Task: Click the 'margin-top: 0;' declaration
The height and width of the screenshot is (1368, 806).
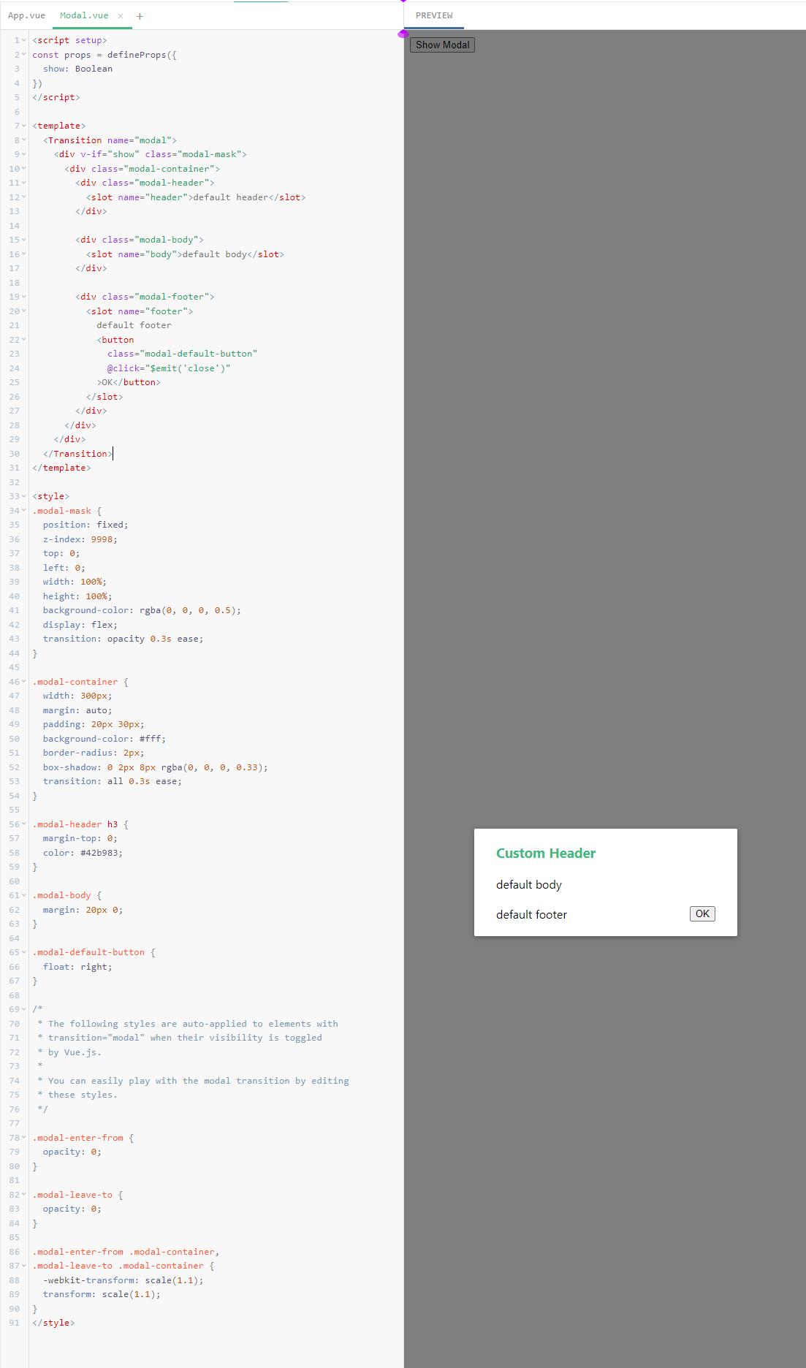Action: (80, 838)
